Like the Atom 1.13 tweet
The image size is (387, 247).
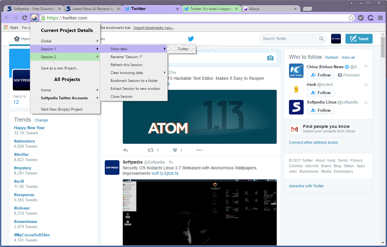(x=175, y=150)
